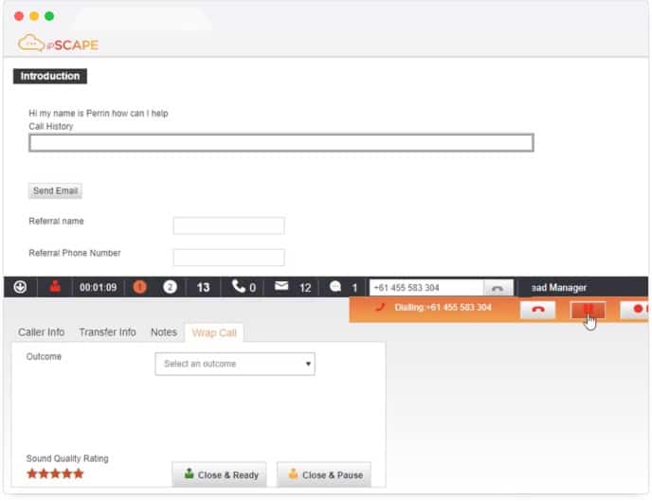The height and width of the screenshot is (501, 652).
Task: Open the Transfer Info tab
Action: coord(107,332)
